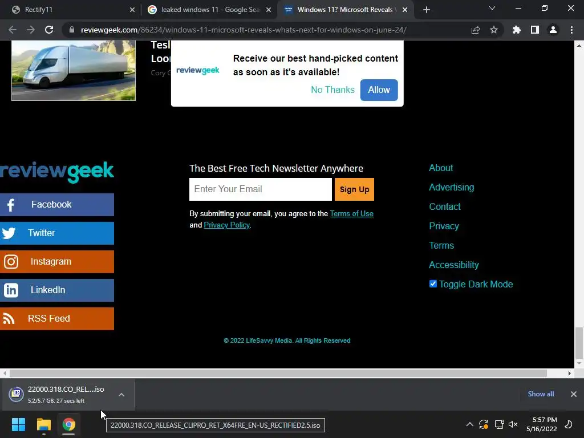Open the Extensions puzzle icon

pyautogui.click(x=516, y=30)
